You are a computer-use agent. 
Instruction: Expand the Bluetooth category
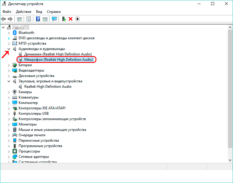[9, 33]
